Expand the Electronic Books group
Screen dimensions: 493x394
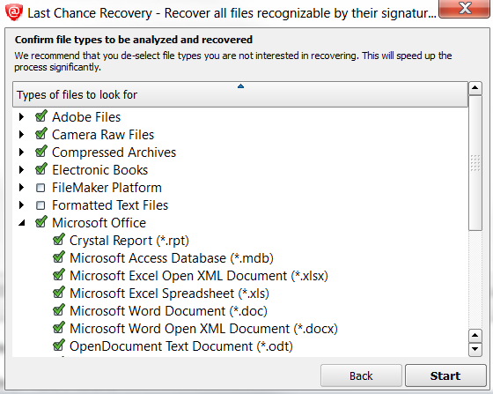tap(21, 170)
